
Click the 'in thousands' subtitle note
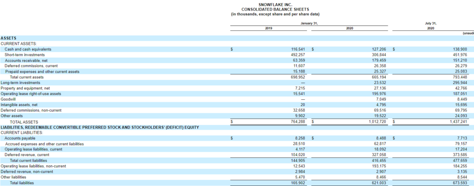[x=275, y=14]
